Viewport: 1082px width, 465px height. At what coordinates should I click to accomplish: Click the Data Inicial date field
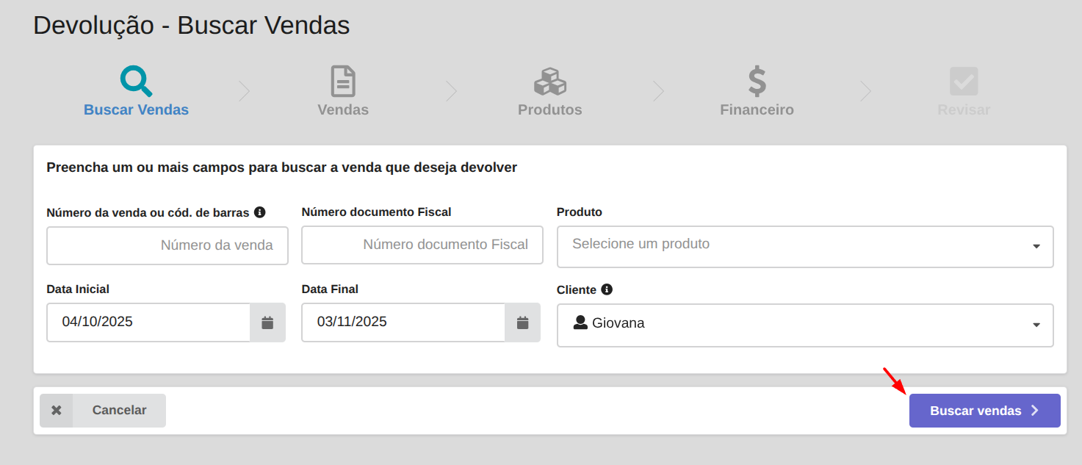click(148, 322)
